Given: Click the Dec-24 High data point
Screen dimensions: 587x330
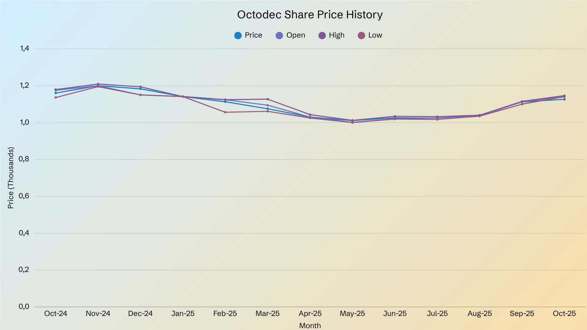Looking at the screenshot, I should (x=140, y=87).
